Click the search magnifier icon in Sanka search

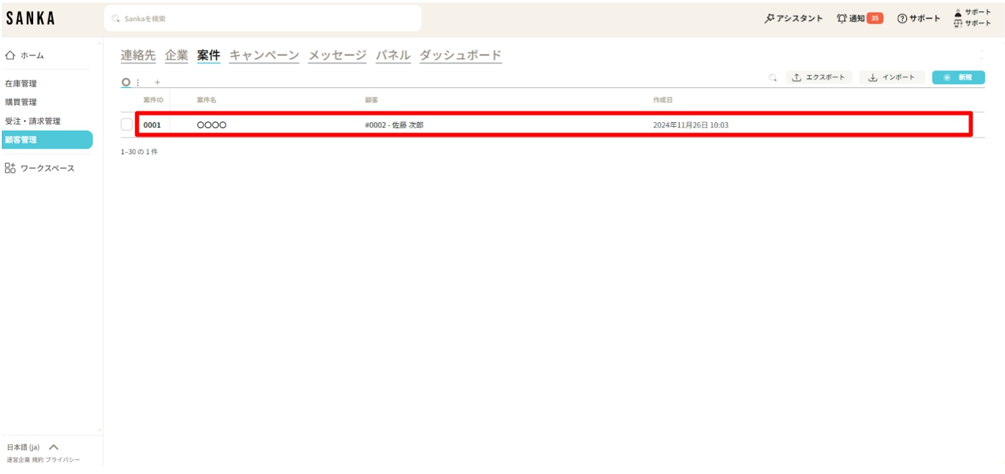point(115,18)
